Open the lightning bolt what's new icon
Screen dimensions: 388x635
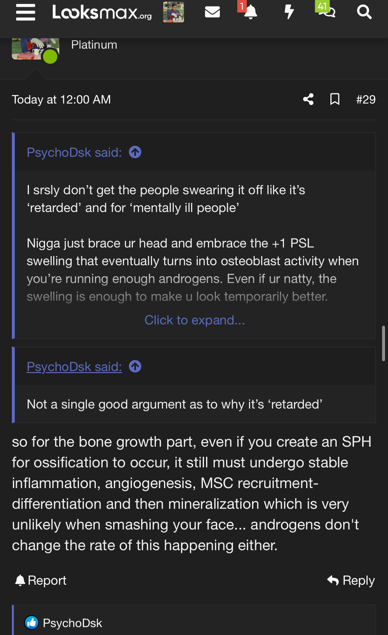[x=289, y=12]
